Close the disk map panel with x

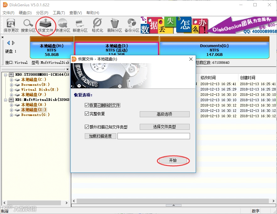point(3,37)
